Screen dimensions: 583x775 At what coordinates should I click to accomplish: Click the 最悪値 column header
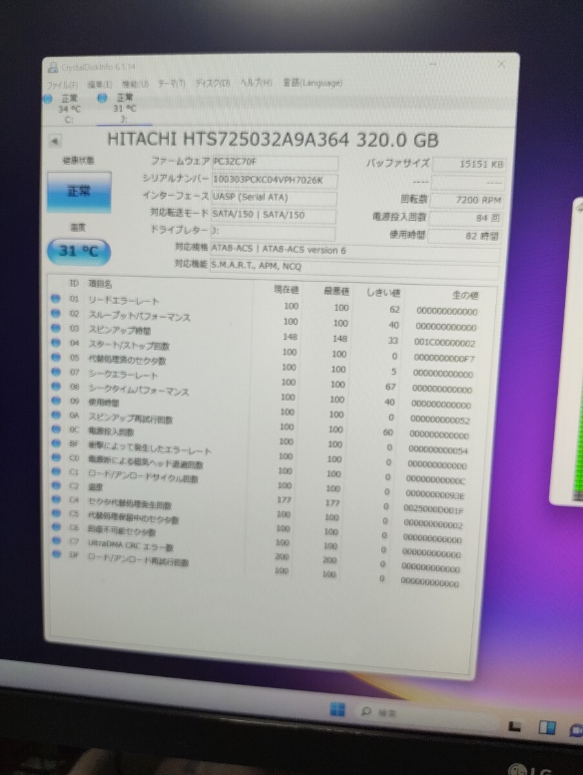click(336, 291)
